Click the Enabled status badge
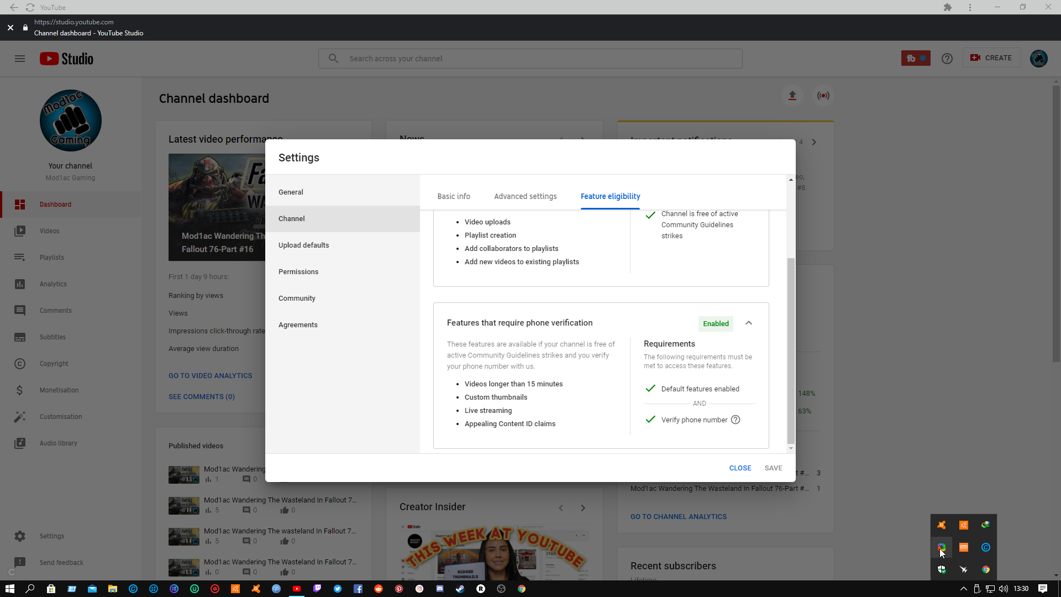Image resolution: width=1061 pixels, height=597 pixels. (716, 324)
